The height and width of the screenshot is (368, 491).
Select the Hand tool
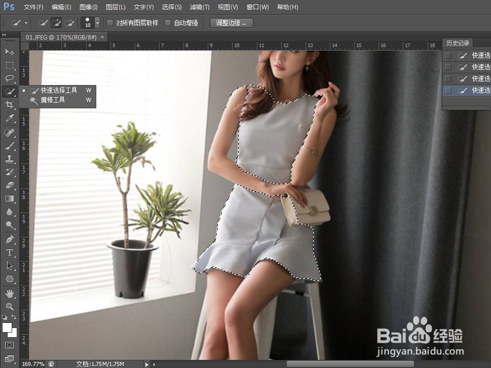pyautogui.click(x=10, y=294)
